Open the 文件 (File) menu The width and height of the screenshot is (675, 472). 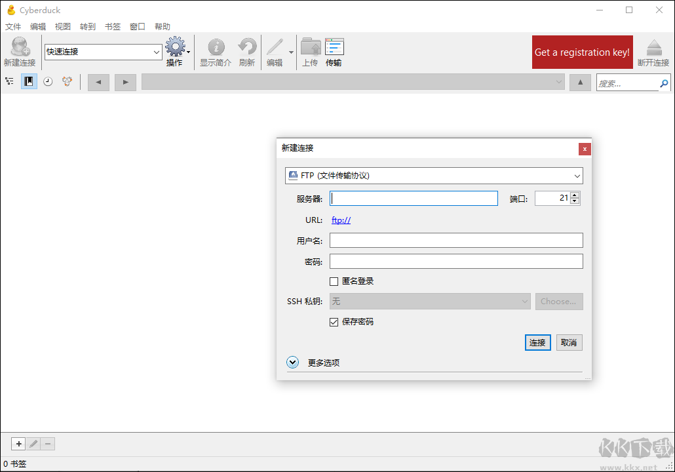[x=13, y=27]
